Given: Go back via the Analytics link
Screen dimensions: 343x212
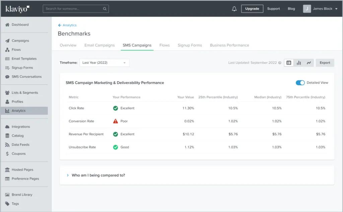Looking at the screenshot, I should tap(68, 25).
